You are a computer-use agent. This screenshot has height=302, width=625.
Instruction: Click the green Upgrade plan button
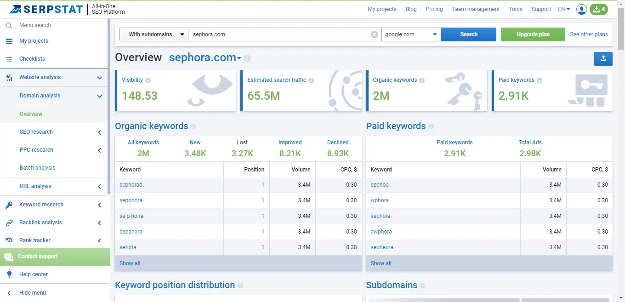(533, 34)
